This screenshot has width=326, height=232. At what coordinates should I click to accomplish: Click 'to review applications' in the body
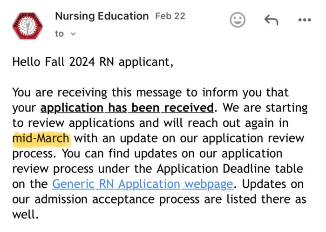(x=74, y=123)
